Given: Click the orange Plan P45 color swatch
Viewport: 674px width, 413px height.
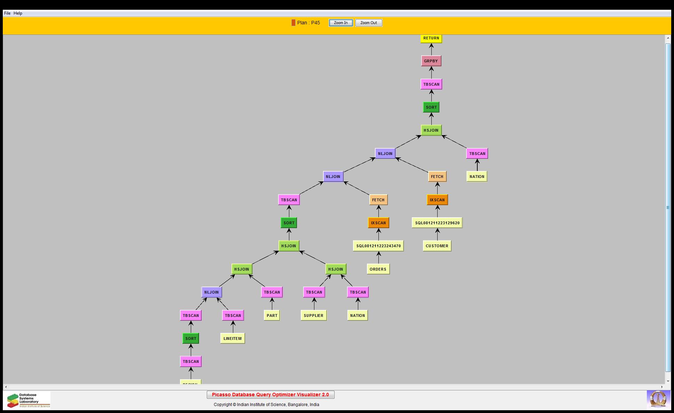Looking at the screenshot, I should pos(293,23).
